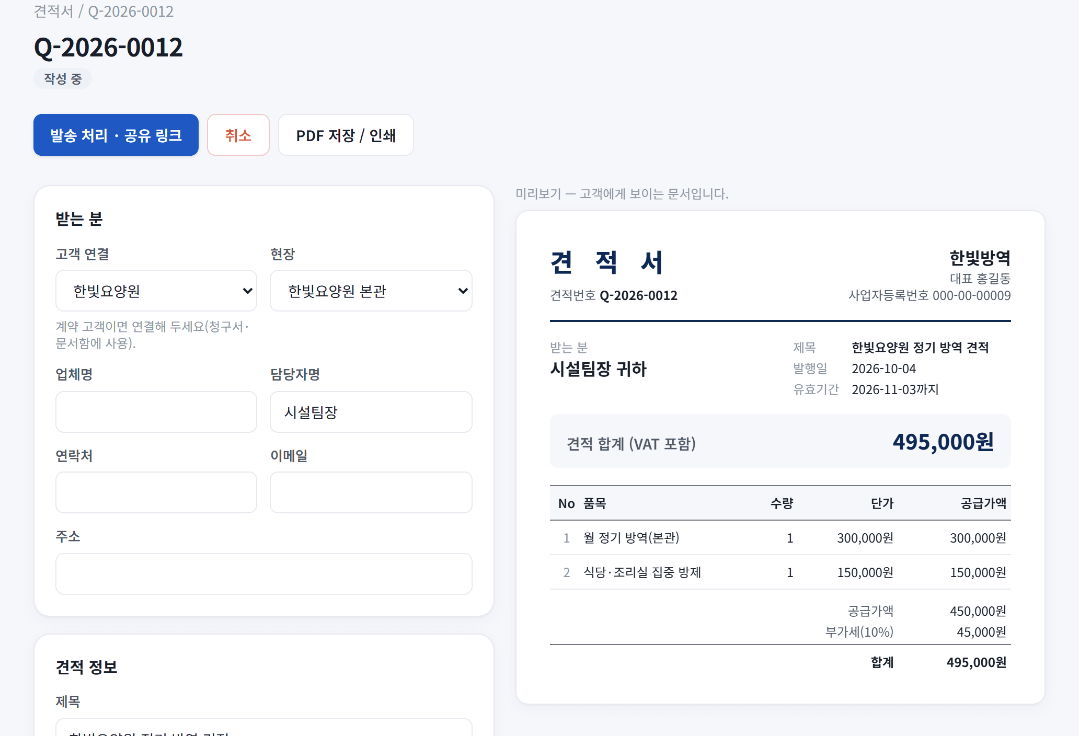Click the red 취소 button

238,135
